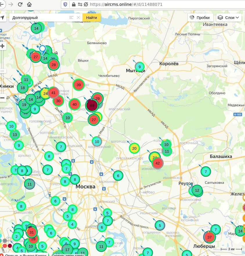Open the green marker 18 near Химки
This screenshot has height=256, width=245.
[23, 88]
